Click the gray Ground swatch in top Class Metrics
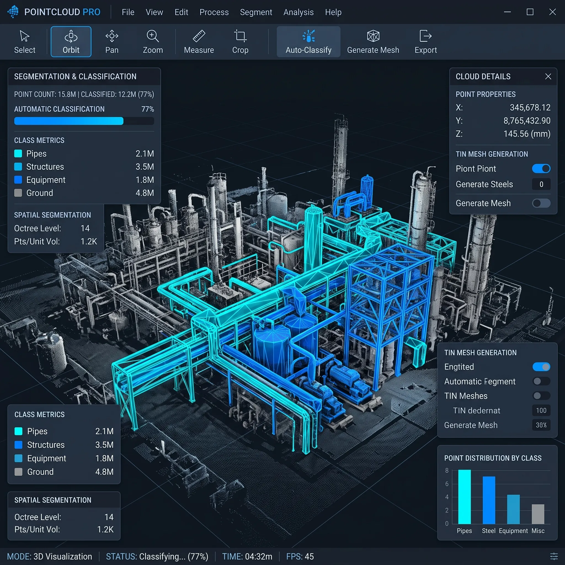This screenshot has height=565, width=565. click(x=18, y=193)
